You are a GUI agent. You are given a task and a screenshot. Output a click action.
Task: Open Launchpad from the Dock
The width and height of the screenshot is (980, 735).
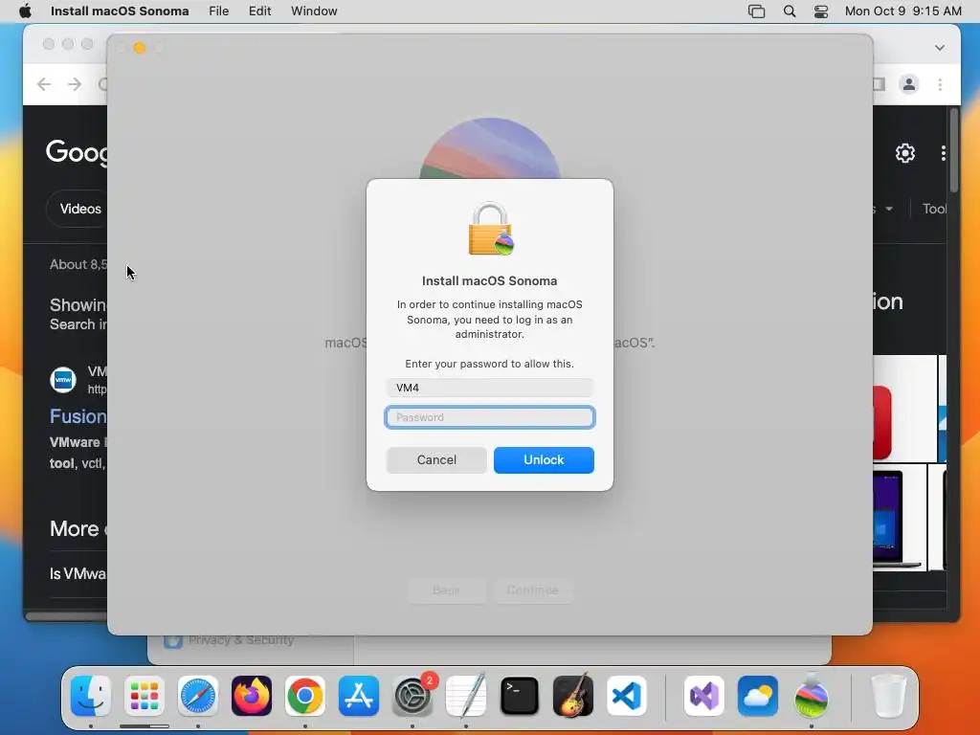[x=145, y=696]
